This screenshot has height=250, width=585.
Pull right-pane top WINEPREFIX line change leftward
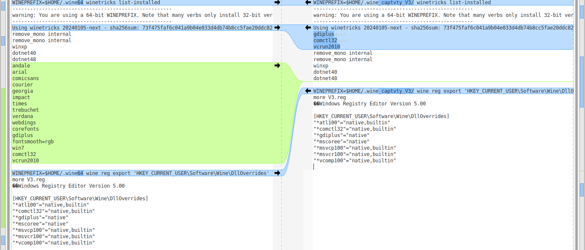click(308, 3)
